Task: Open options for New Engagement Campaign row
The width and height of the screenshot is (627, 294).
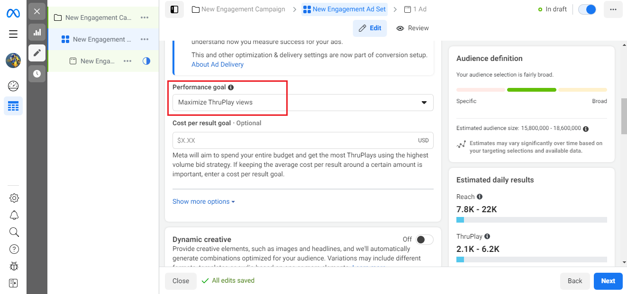Action: pos(145,17)
